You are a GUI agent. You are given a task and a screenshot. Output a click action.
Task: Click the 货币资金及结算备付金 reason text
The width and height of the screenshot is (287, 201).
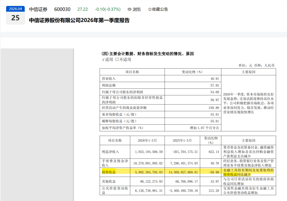point(248,152)
